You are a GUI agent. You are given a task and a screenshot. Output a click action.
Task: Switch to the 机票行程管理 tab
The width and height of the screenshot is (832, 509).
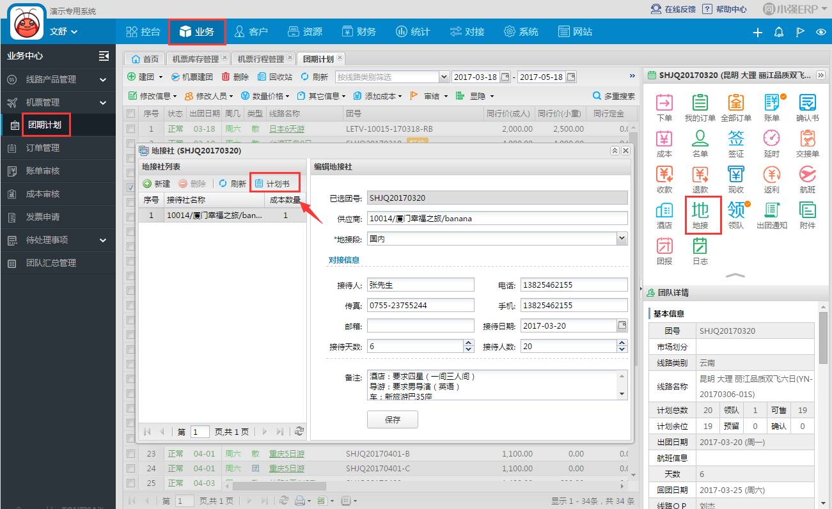[x=260, y=59]
